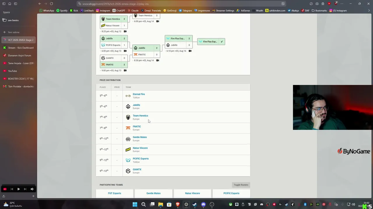Skip to previous track in sidebar media player

click(x=12, y=189)
